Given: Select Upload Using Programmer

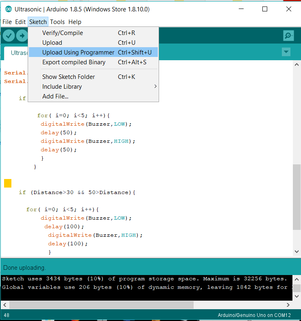Looking at the screenshot, I should coord(93,52).
